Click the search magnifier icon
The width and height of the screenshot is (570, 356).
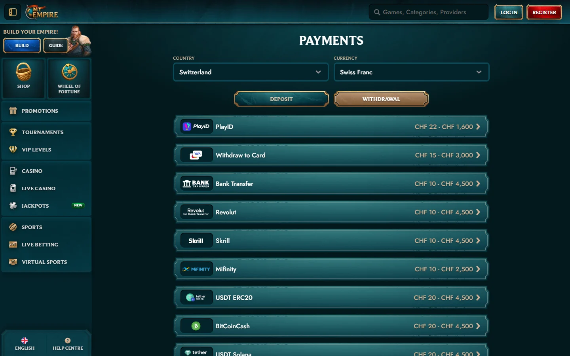coord(377,12)
